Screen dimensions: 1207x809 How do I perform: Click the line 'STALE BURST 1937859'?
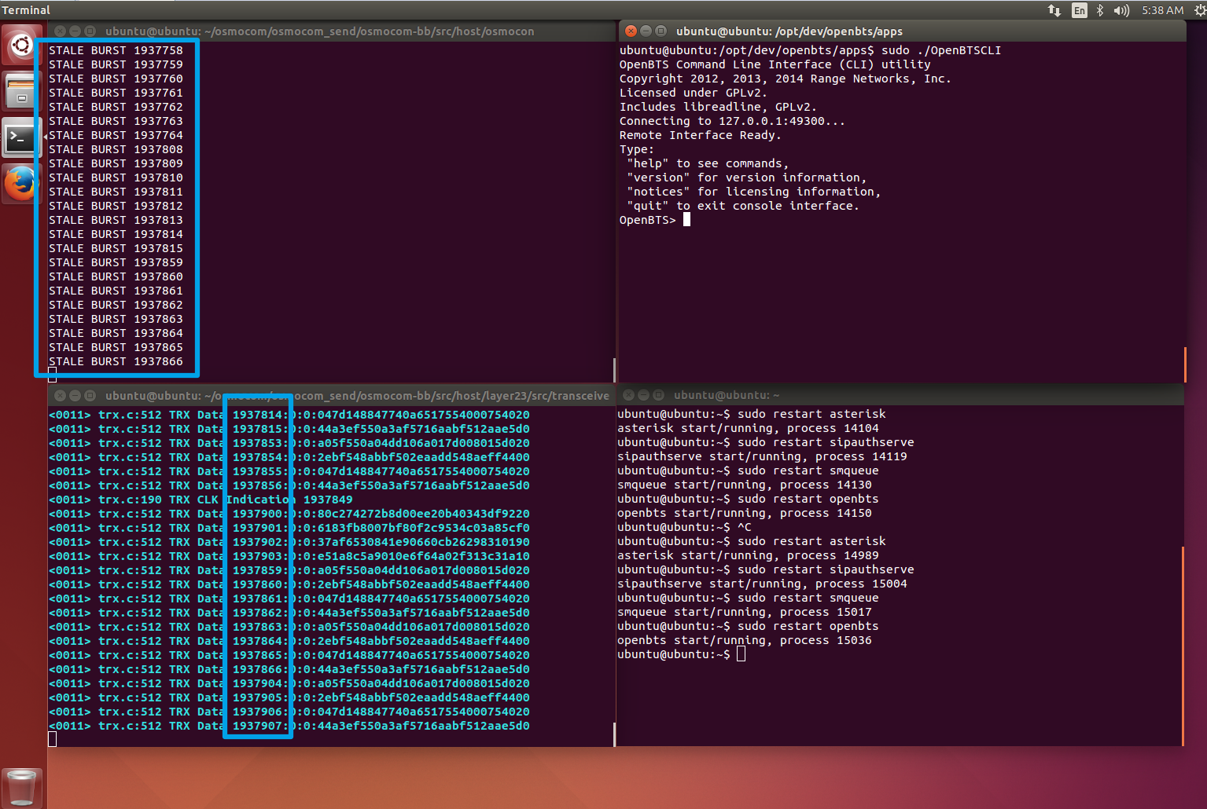click(116, 262)
